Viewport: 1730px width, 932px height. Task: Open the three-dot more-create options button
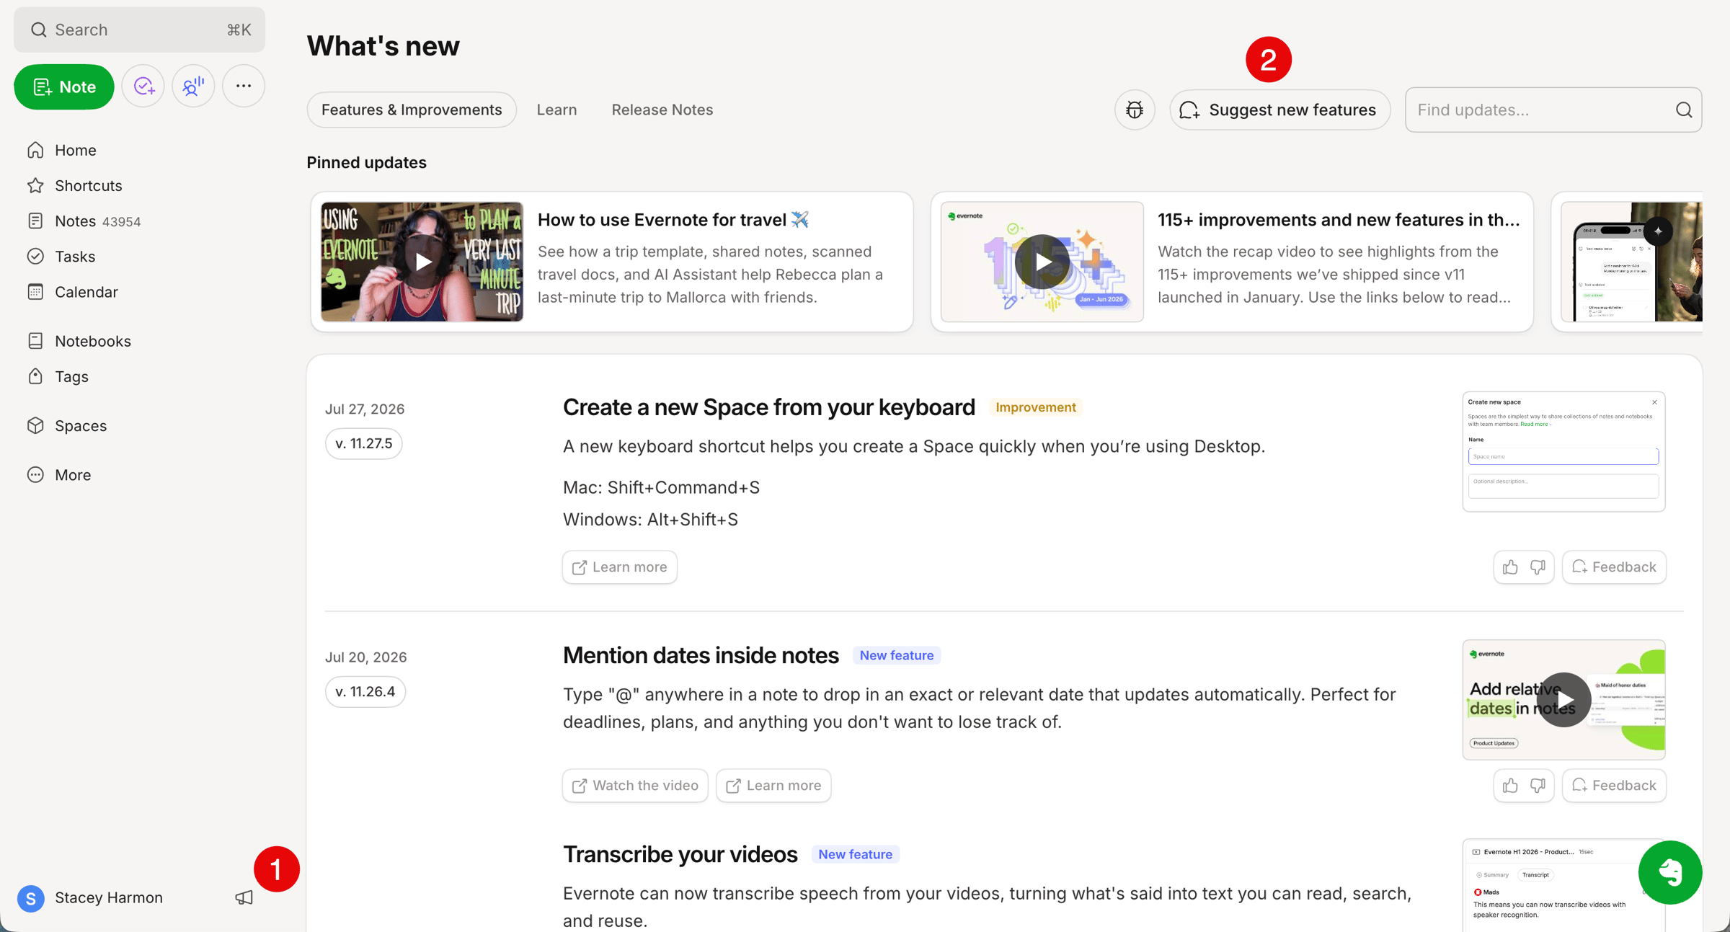pyautogui.click(x=244, y=86)
